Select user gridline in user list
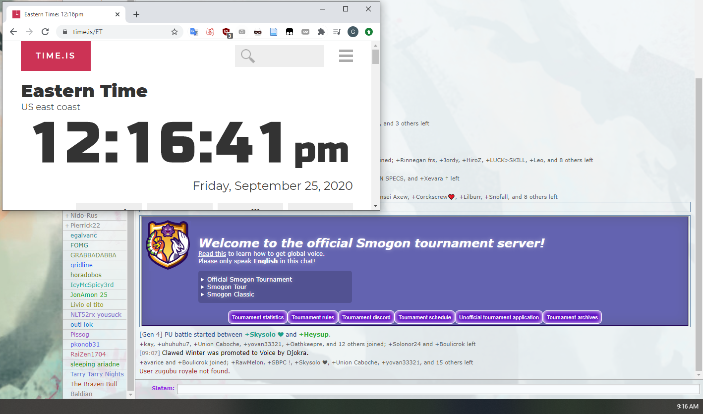 95,265
